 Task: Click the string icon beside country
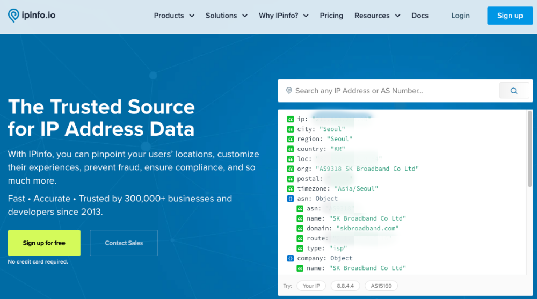[291, 149]
